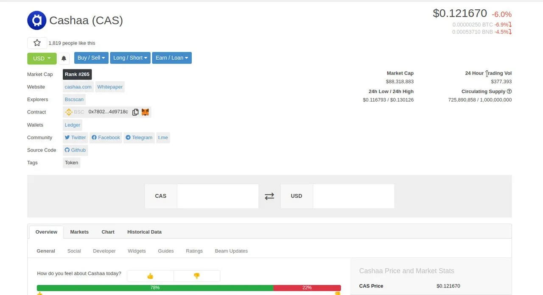543x295 pixels.
Task: Click the 0.00053710 BNB price
Action: point(473,32)
